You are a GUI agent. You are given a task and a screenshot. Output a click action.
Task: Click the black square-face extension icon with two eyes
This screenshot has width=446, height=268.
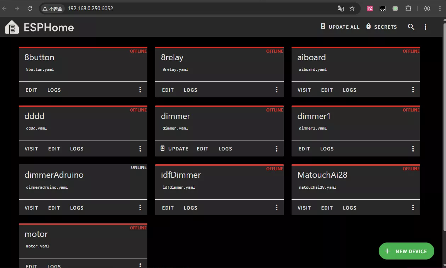tap(383, 8)
